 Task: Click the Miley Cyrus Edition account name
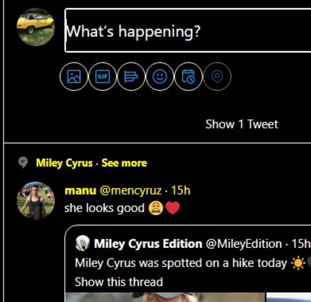tap(148, 243)
